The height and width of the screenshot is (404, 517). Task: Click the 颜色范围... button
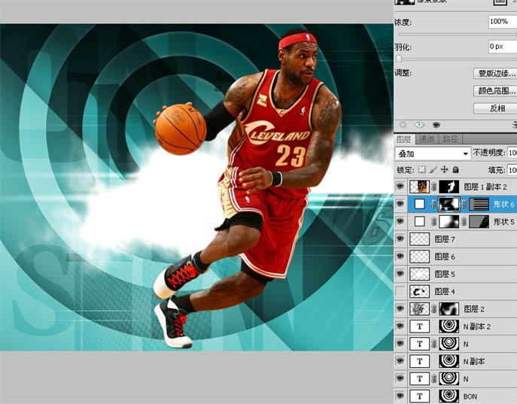click(x=495, y=90)
